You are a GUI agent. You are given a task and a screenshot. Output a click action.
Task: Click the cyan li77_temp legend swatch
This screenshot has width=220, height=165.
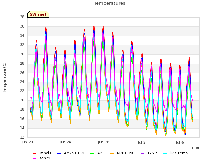pyautogui.click(x=165, y=153)
